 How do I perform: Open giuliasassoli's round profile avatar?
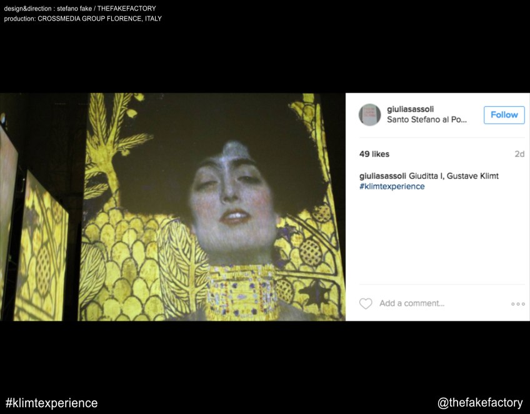tap(369, 115)
